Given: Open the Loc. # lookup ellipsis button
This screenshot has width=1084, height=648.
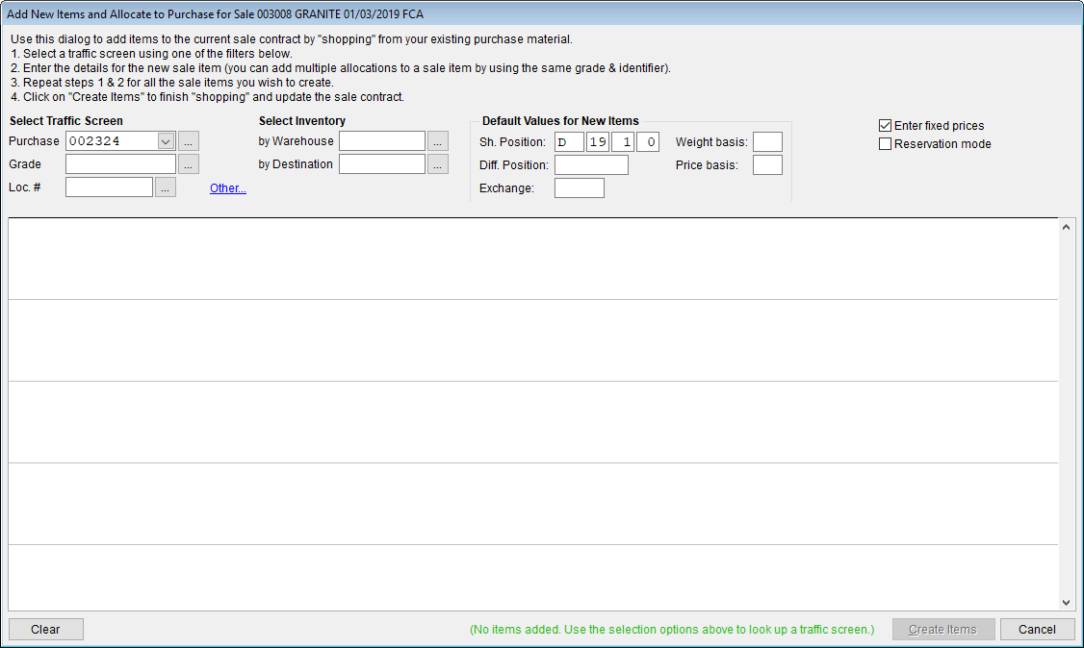Looking at the screenshot, I should (166, 187).
